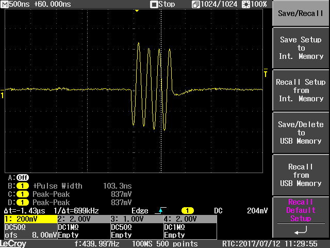Click channel 1 ground level marker
Viewport: 330px width, 248px height.
click(x=2, y=94)
